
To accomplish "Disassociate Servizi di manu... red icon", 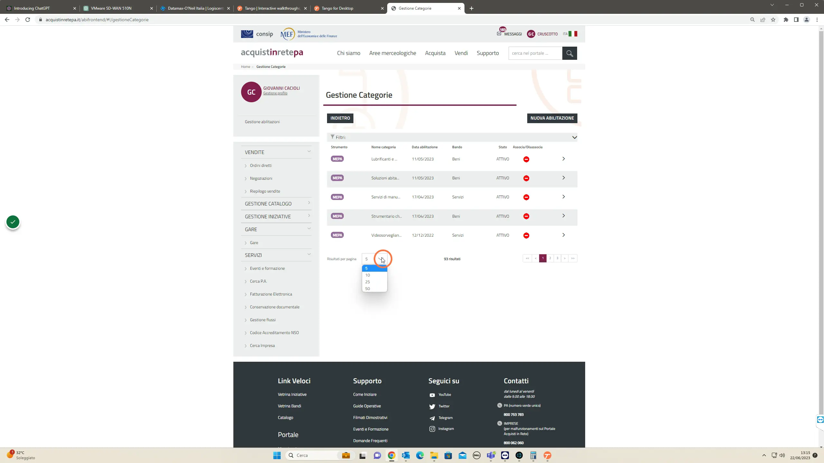I will tap(526, 197).
